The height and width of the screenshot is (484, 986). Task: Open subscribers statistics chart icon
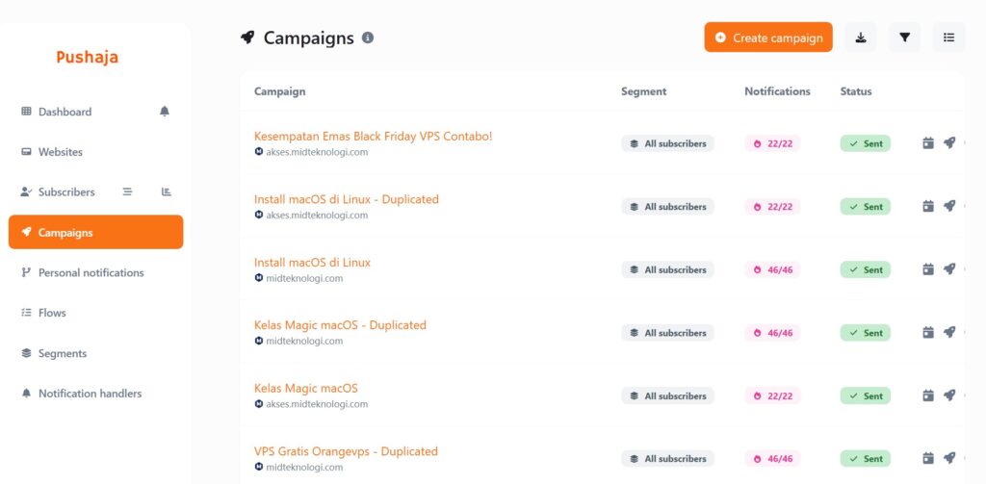click(167, 191)
